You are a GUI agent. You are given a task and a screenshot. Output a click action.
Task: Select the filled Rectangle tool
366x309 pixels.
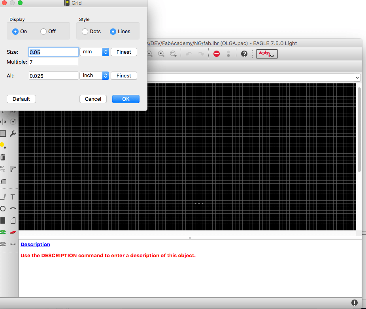[3, 220]
